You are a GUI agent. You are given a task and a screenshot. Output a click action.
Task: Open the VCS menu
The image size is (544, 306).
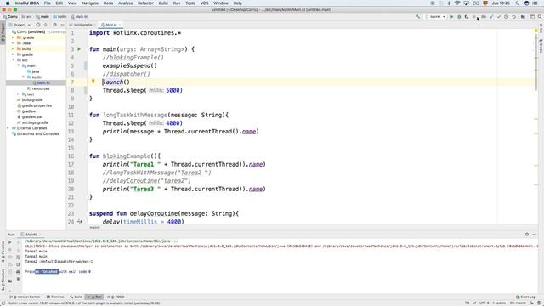(x=204, y=3)
